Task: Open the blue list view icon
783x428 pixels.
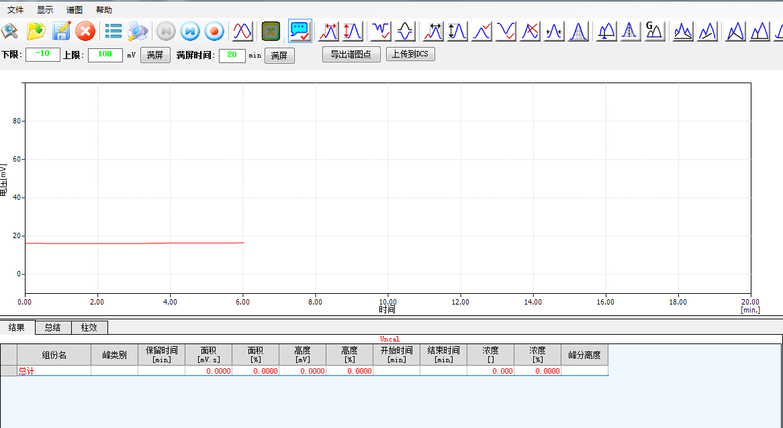Action: tap(113, 32)
